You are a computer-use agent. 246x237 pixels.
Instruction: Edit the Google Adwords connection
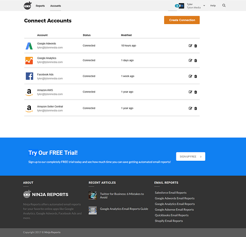click(x=190, y=46)
